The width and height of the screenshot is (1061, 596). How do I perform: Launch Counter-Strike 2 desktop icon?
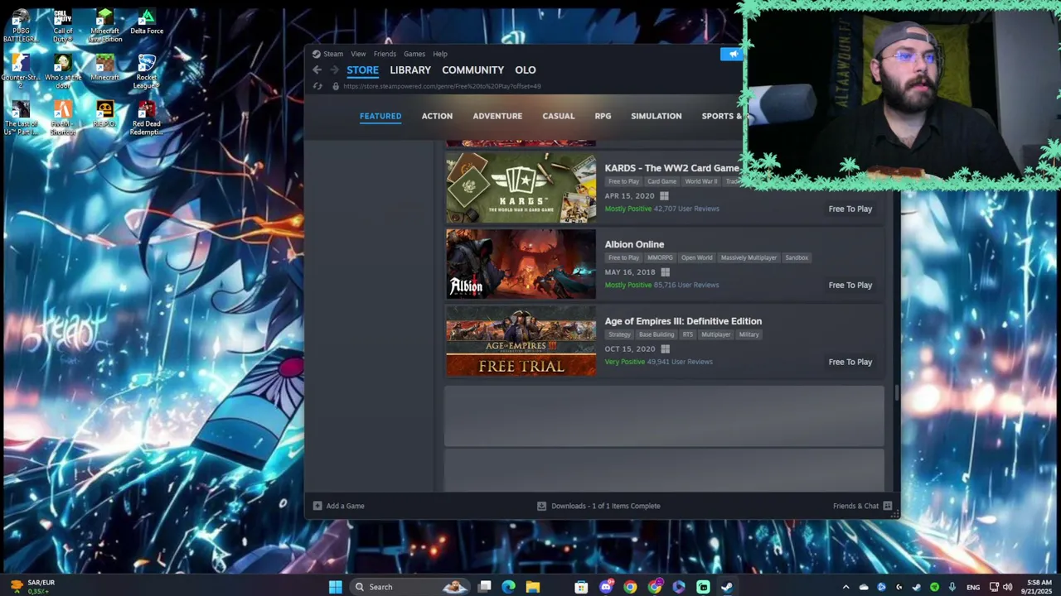point(21,72)
